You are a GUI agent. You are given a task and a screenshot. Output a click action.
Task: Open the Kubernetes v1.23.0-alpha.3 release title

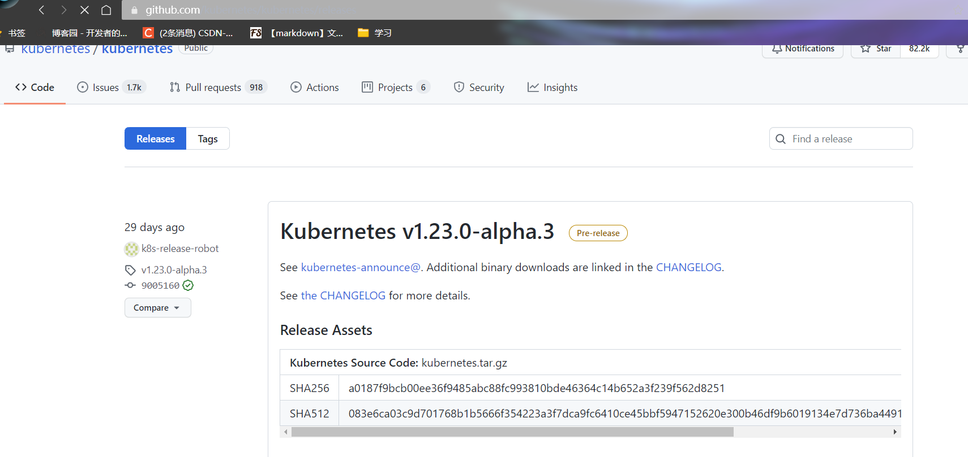click(417, 232)
